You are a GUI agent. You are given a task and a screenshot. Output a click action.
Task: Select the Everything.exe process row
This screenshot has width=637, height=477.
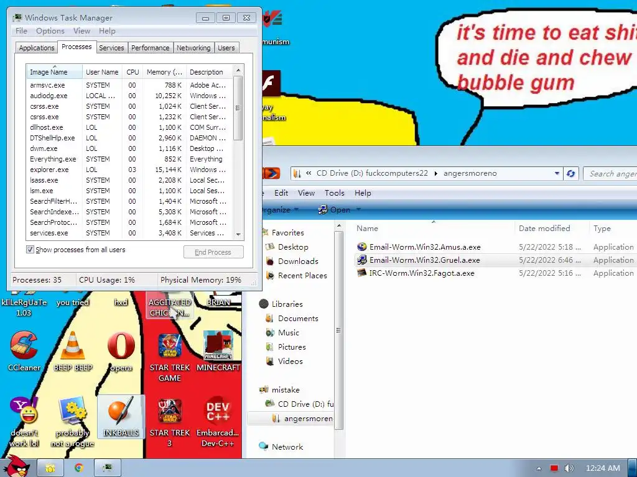(x=129, y=159)
